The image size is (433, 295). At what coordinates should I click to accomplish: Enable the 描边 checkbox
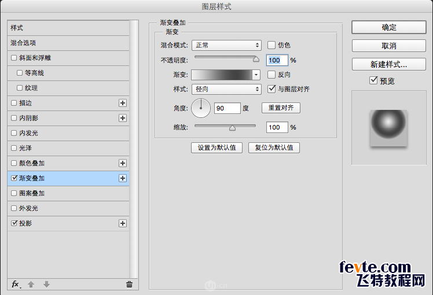coord(14,103)
